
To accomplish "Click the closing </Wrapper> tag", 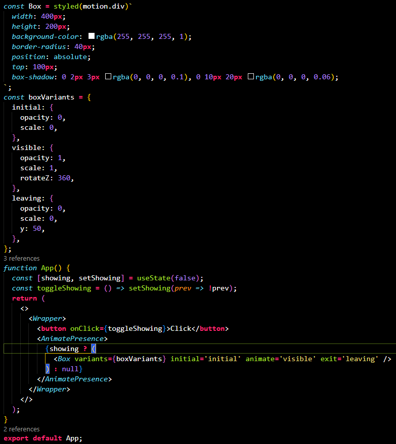I will click(x=50, y=389).
